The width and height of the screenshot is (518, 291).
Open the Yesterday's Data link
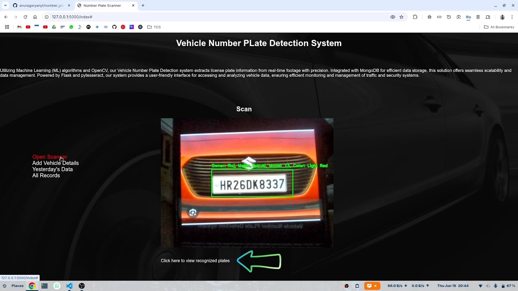coord(53,169)
